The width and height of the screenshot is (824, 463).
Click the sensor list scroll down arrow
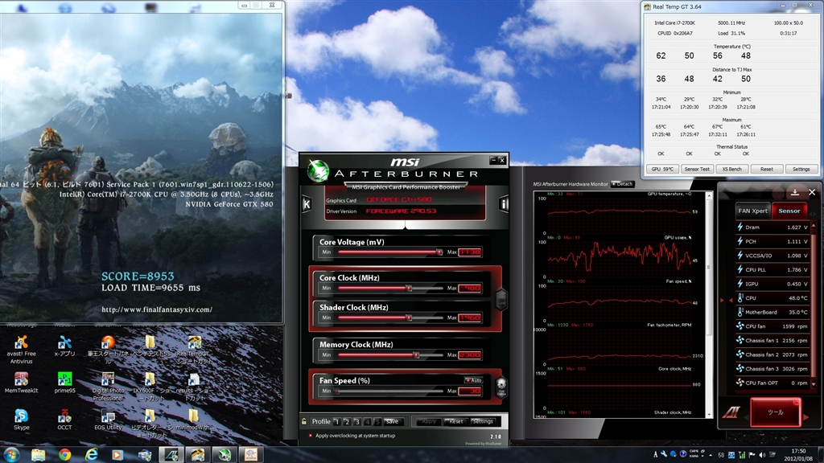tap(814, 383)
